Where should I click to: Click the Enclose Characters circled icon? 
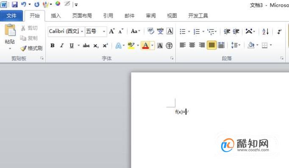169,46
